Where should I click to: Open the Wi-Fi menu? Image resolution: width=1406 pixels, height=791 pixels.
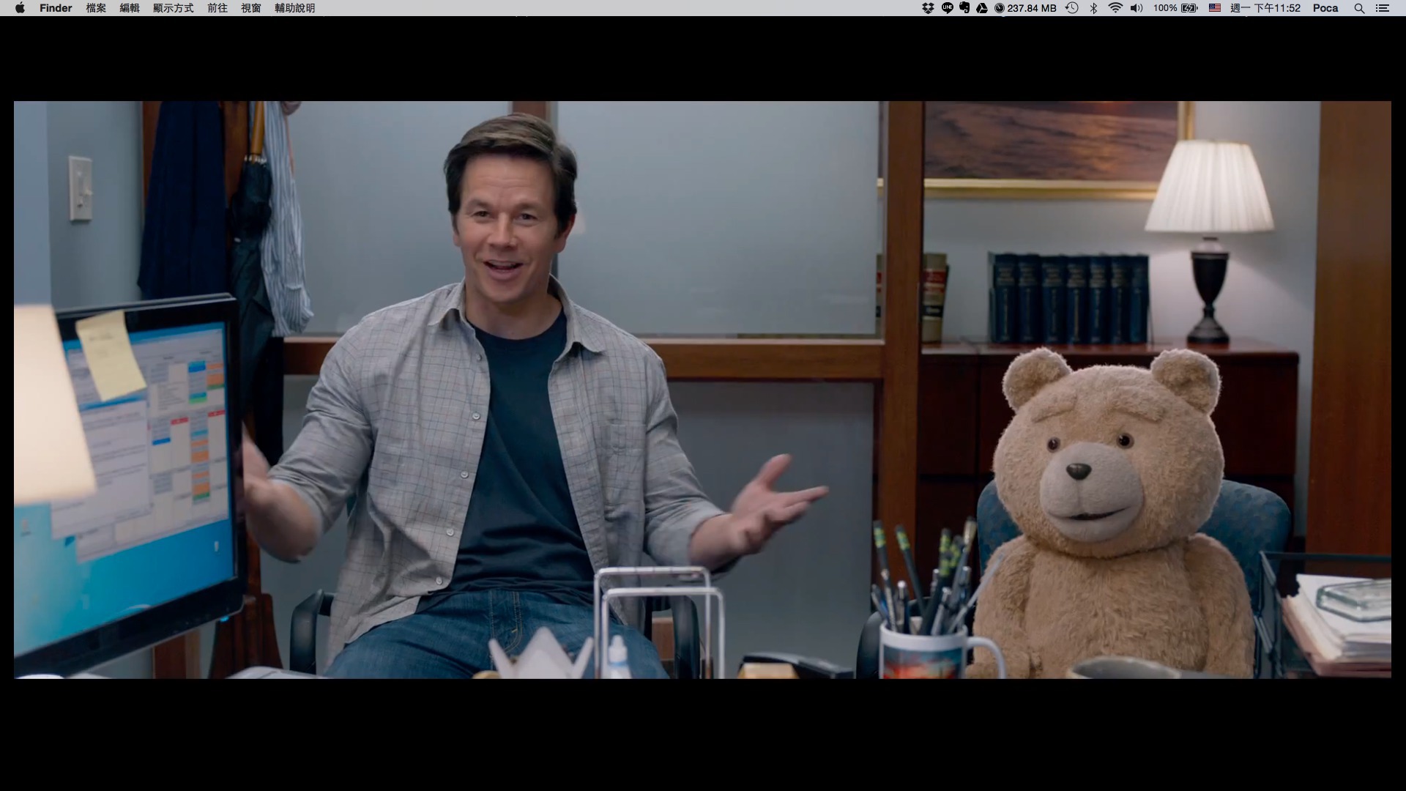click(1115, 8)
